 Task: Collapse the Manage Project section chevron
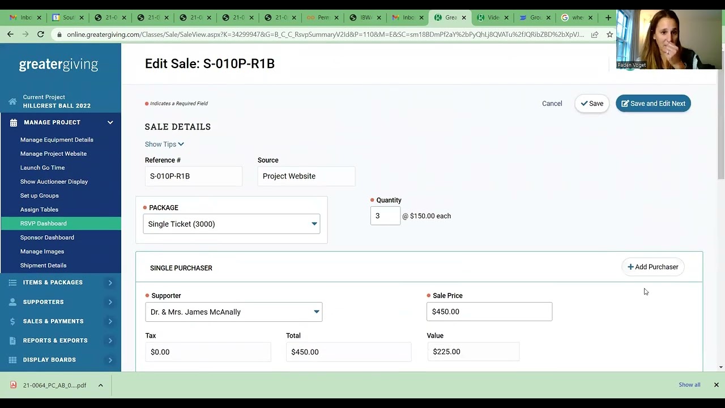tap(110, 122)
